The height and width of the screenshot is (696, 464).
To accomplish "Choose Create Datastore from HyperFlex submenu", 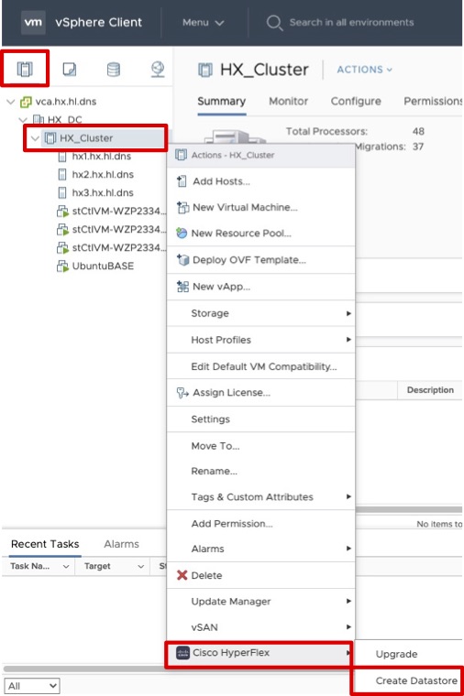I will pyautogui.click(x=416, y=680).
